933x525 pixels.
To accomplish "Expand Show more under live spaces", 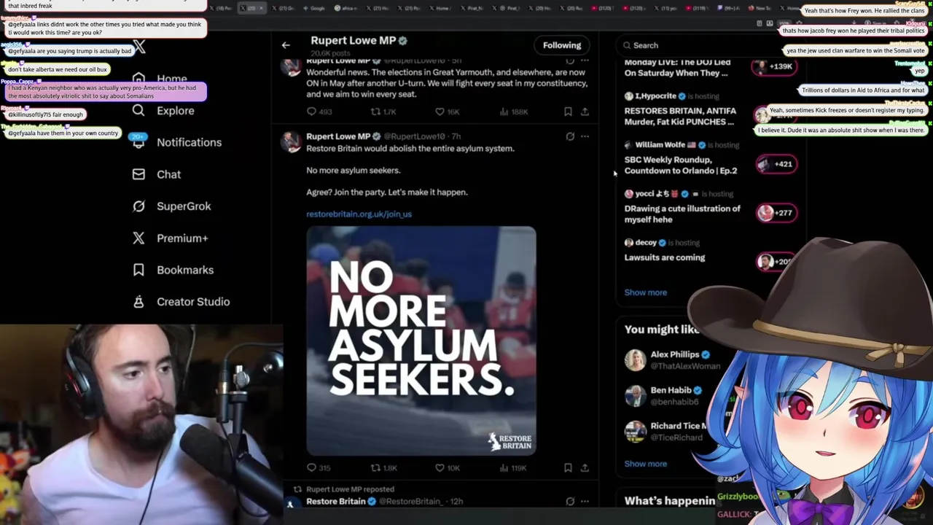I will [x=645, y=292].
